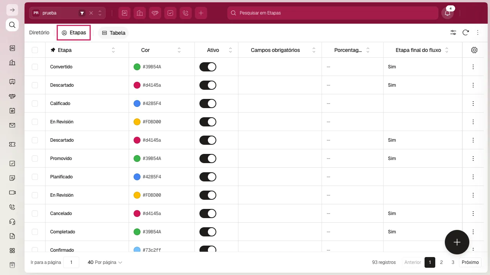Open the buildings icon in top bar
Viewport: 490px width, 275px height.
[140, 13]
